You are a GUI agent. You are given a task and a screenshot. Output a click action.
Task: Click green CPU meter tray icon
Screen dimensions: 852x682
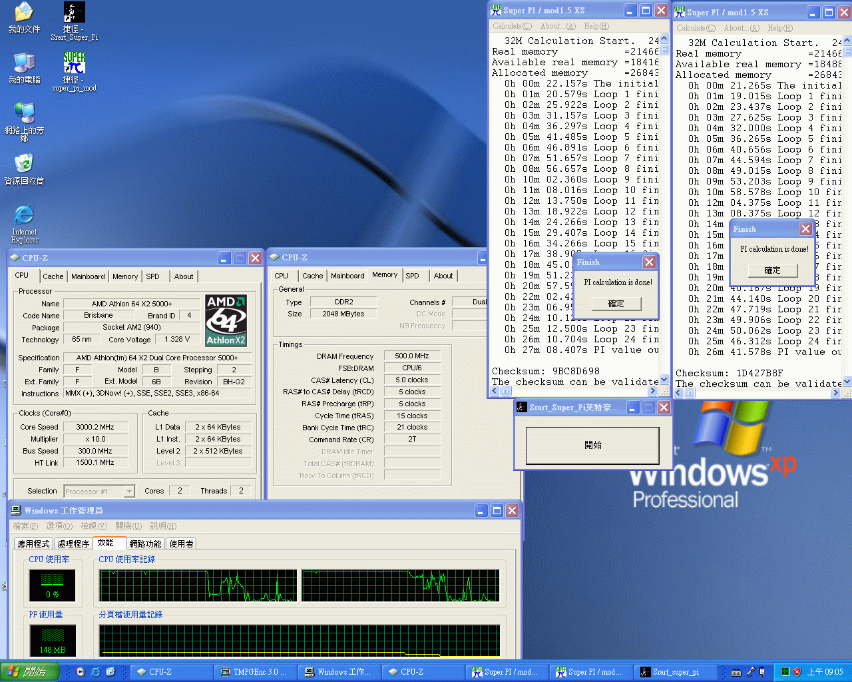[x=785, y=672]
